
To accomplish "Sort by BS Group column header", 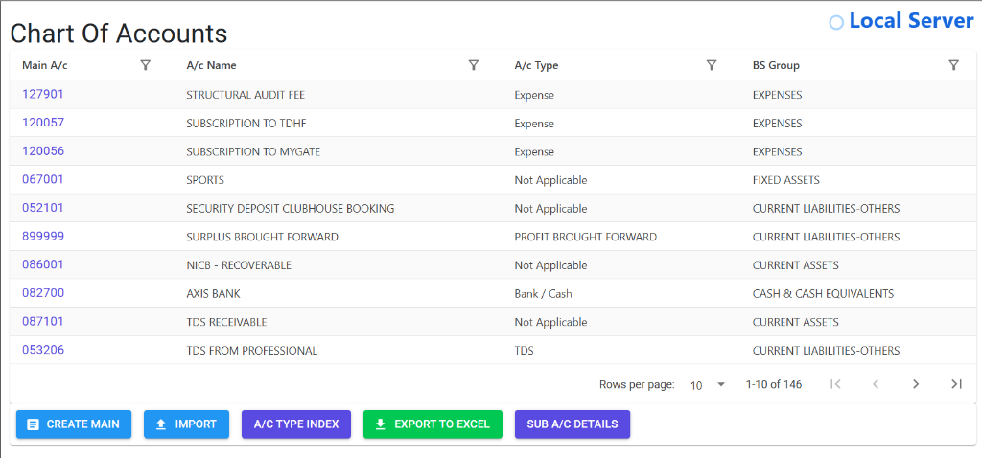I will coord(776,65).
